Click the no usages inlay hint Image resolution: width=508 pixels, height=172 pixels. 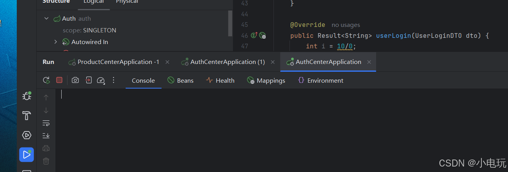coord(346,25)
